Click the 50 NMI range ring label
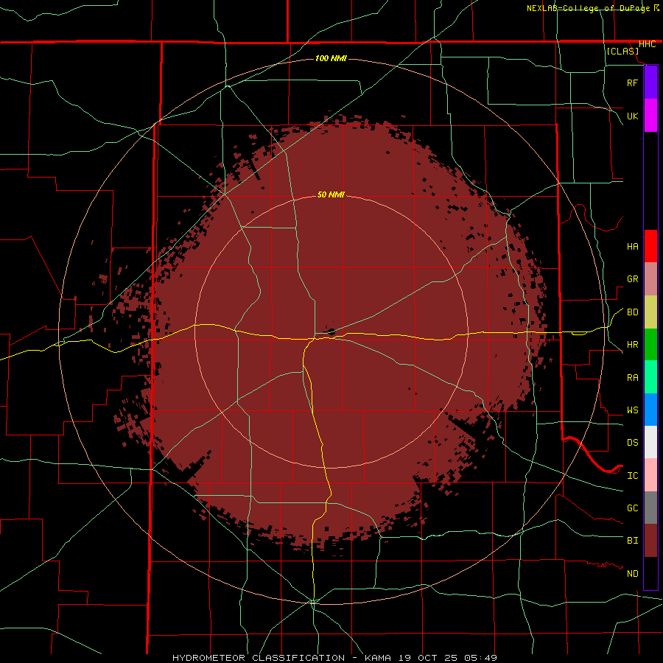This screenshot has width=663, height=663. tap(331, 194)
